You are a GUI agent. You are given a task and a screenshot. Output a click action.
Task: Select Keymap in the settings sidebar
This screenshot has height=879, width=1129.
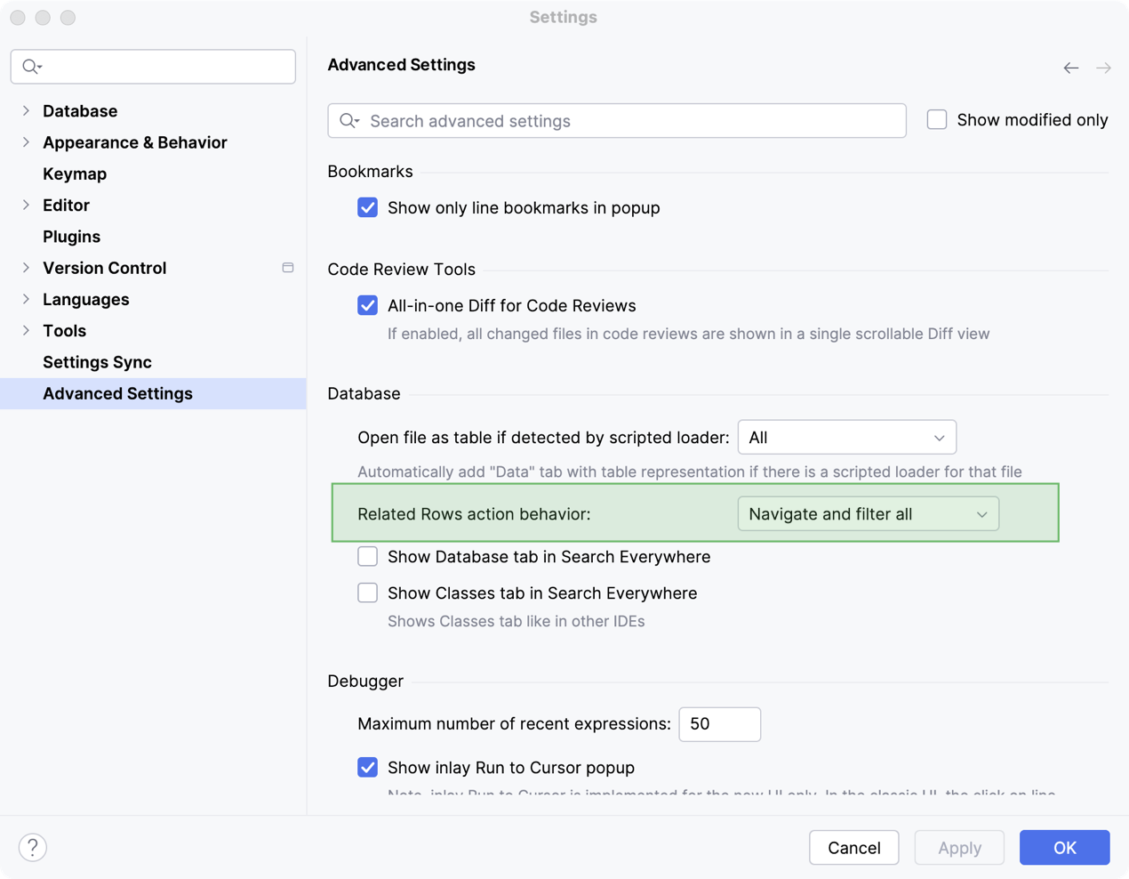pyautogui.click(x=75, y=174)
